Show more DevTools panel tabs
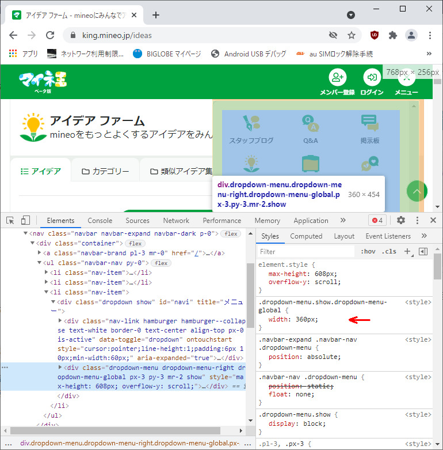The width and height of the screenshot is (443, 450). click(343, 220)
